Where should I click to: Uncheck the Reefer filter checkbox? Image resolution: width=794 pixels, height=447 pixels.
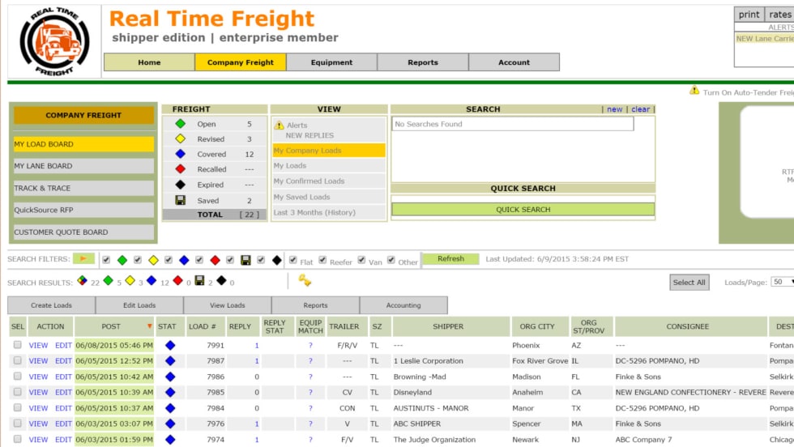click(x=322, y=260)
